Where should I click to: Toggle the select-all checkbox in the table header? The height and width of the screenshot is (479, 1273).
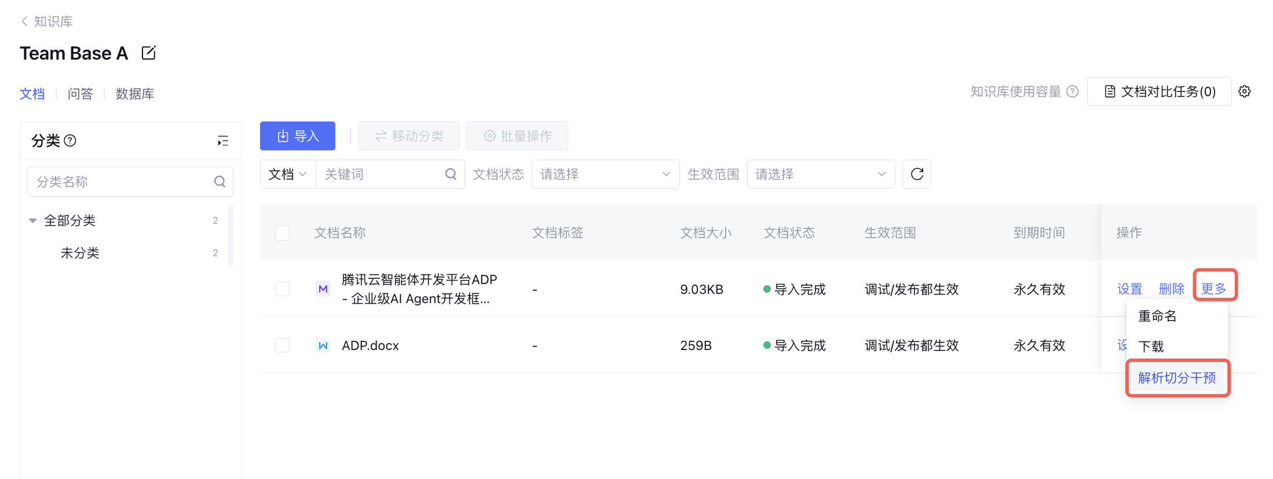282,233
